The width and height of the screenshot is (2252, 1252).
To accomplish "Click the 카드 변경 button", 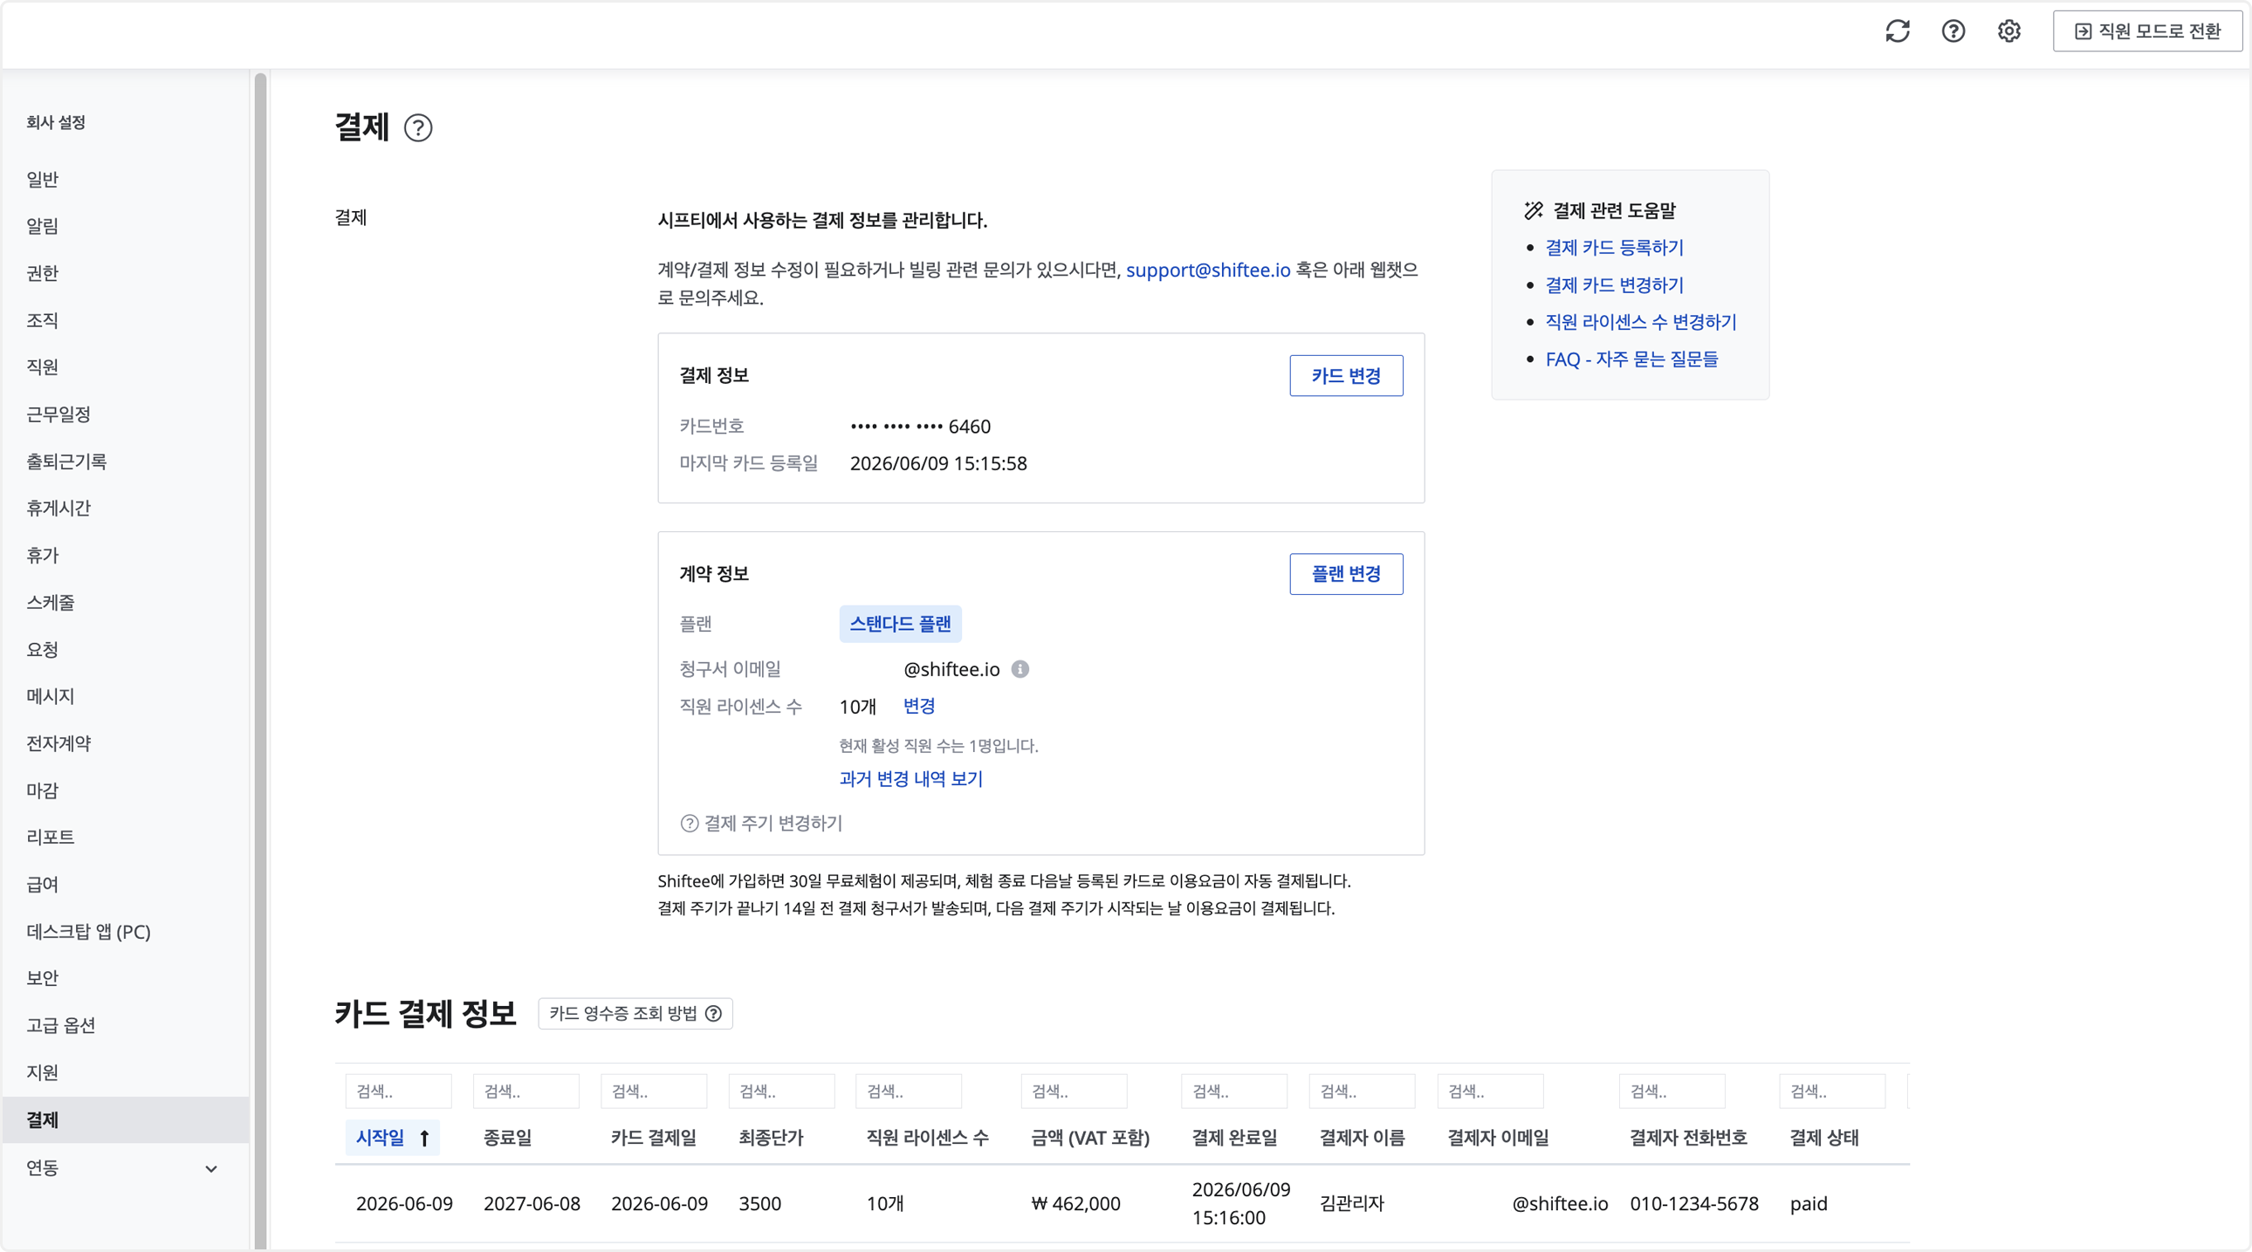I will coord(1346,376).
